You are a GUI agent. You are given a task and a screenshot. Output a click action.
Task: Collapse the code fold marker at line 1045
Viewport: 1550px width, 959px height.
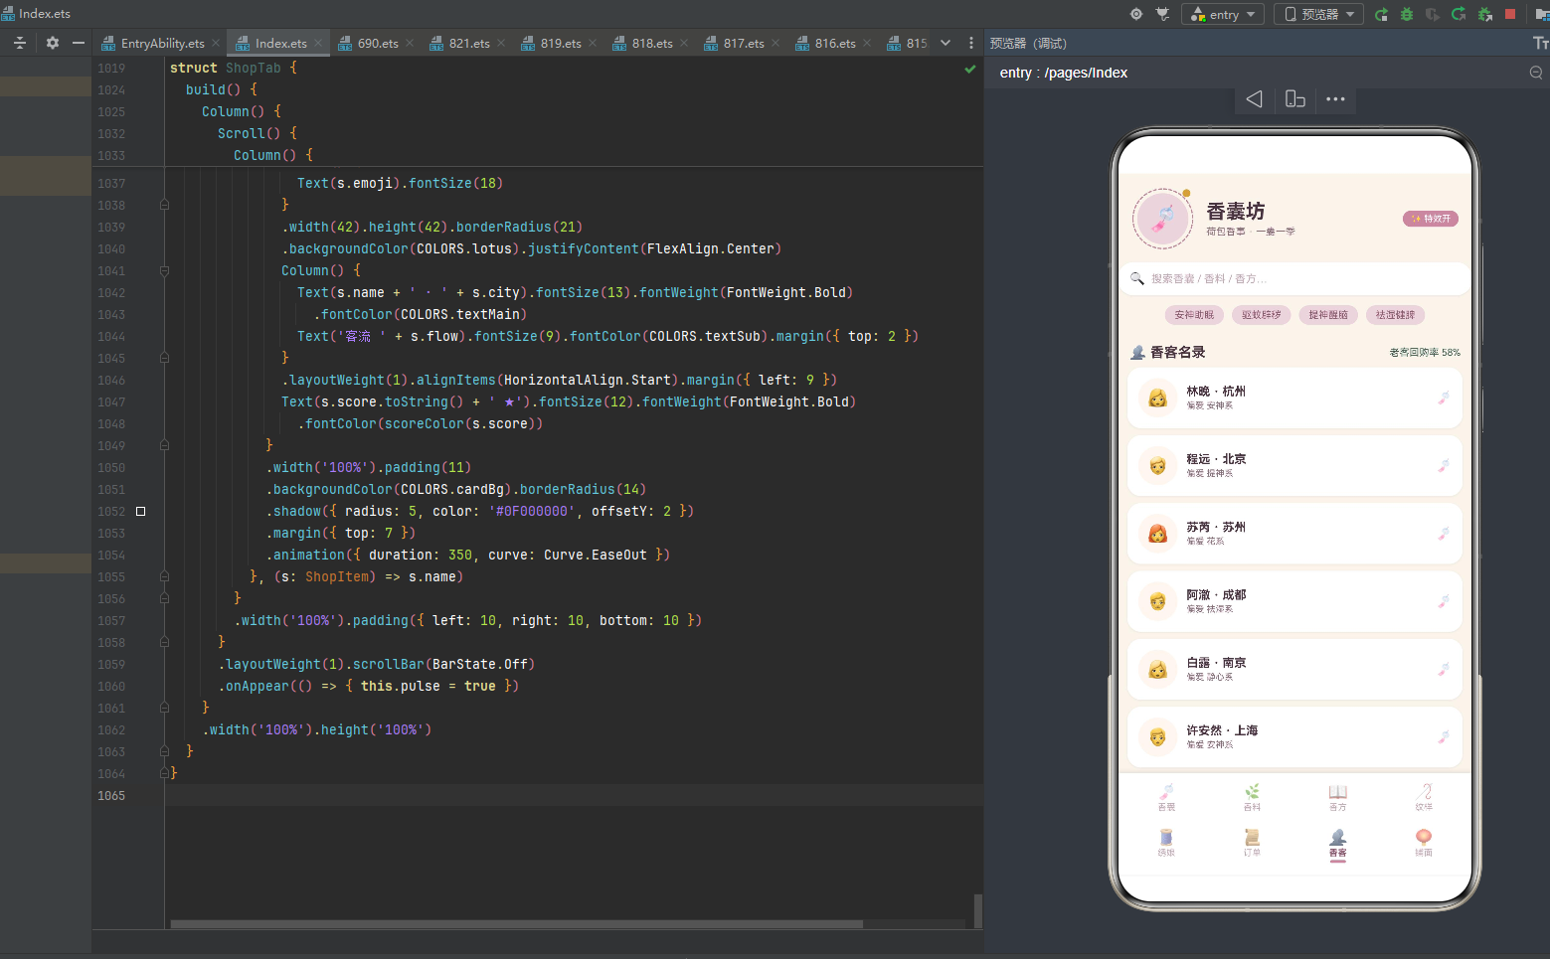coord(164,358)
